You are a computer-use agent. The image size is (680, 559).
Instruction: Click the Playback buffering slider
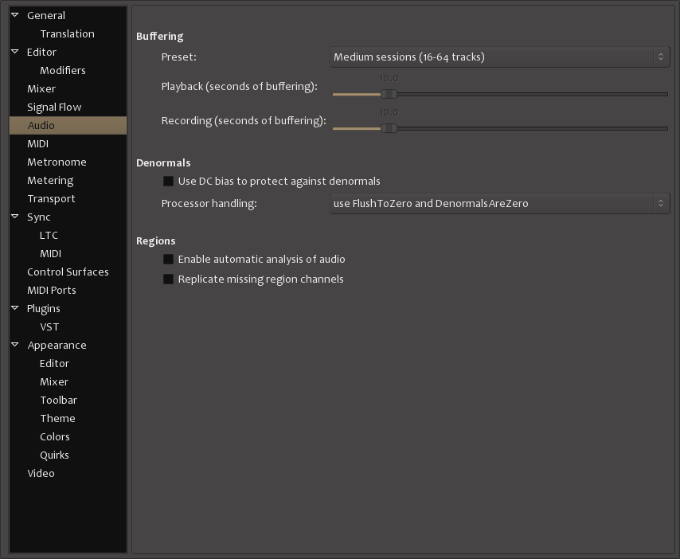pyautogui.click(x=499, y=94)
